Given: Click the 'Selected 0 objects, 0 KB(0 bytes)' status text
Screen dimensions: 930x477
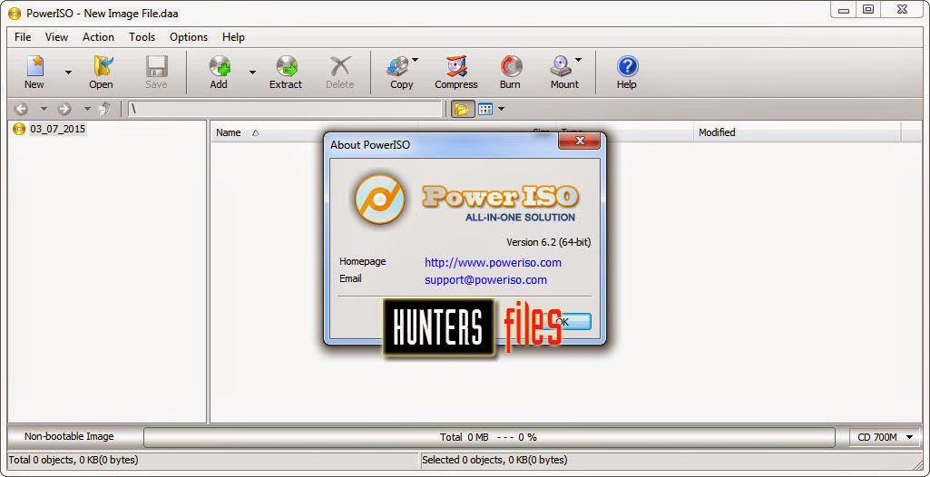Looking at the screenshot, I should 494,460.
